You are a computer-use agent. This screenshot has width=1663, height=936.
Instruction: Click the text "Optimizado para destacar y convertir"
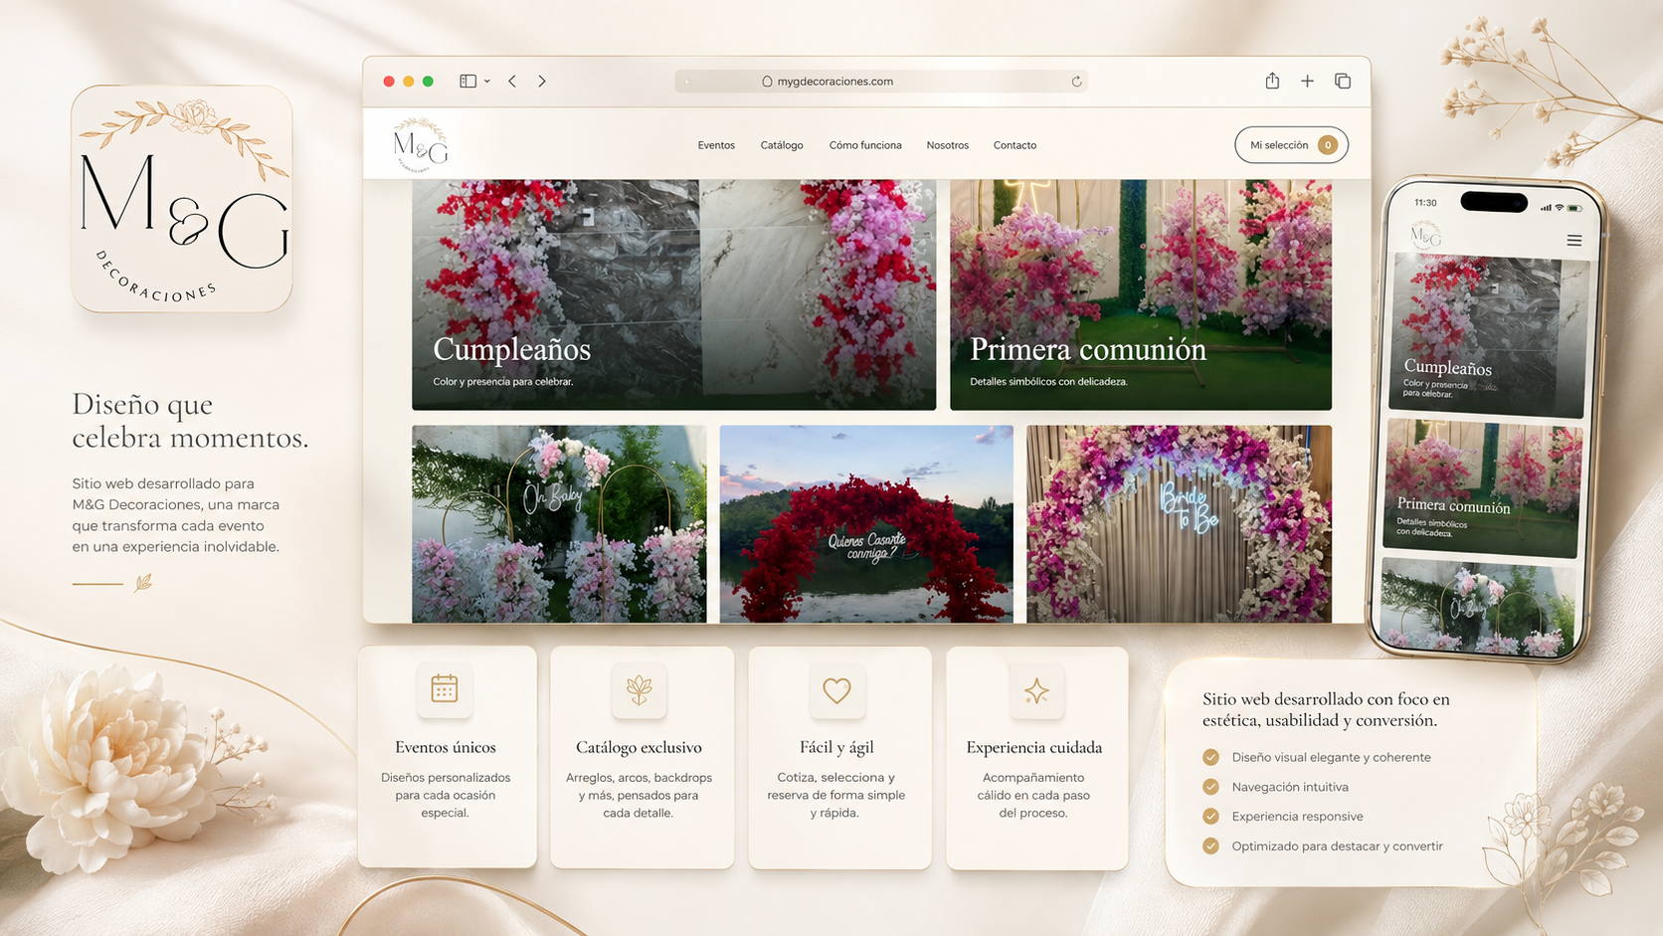1337,846
